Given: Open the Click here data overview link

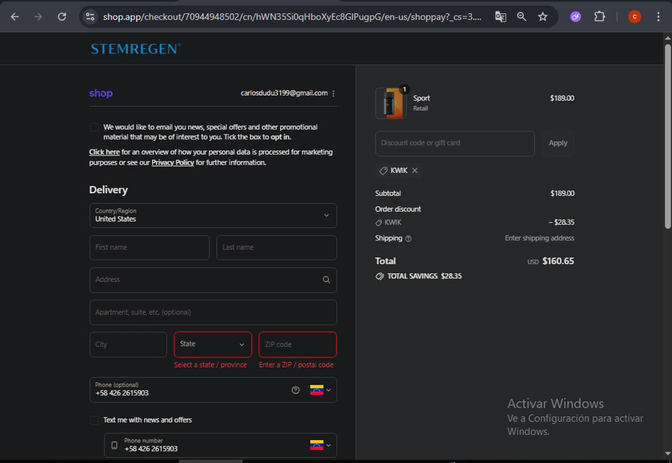Looking at the screenshot, I should (104, 152).
